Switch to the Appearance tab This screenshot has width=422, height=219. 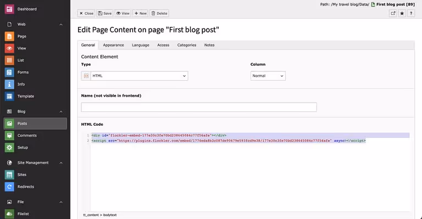(x=113, y=45)
